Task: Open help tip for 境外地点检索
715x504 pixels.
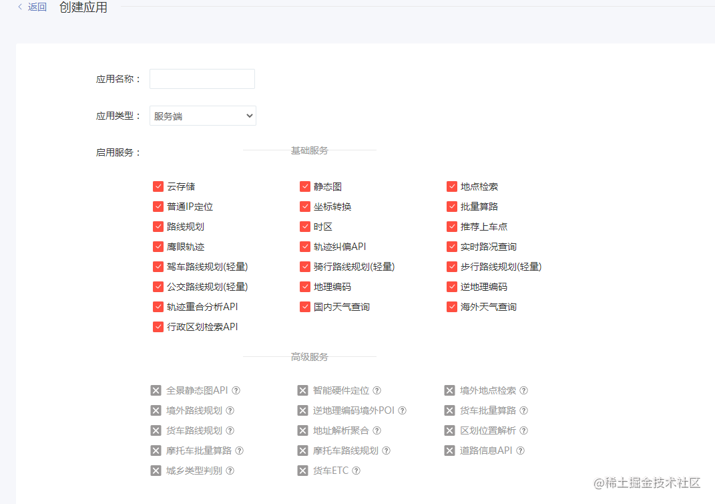Action: (x=524, y=390)
